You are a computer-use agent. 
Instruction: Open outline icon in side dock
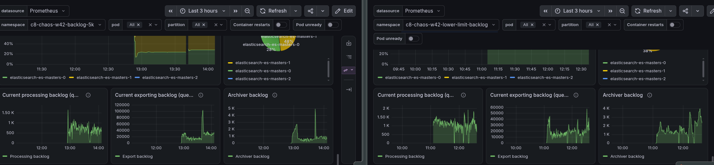click(x=349, y=57)
